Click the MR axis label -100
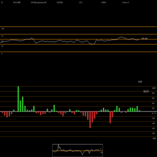This screenshot has height=157, width=157. (x=154, y=138)
